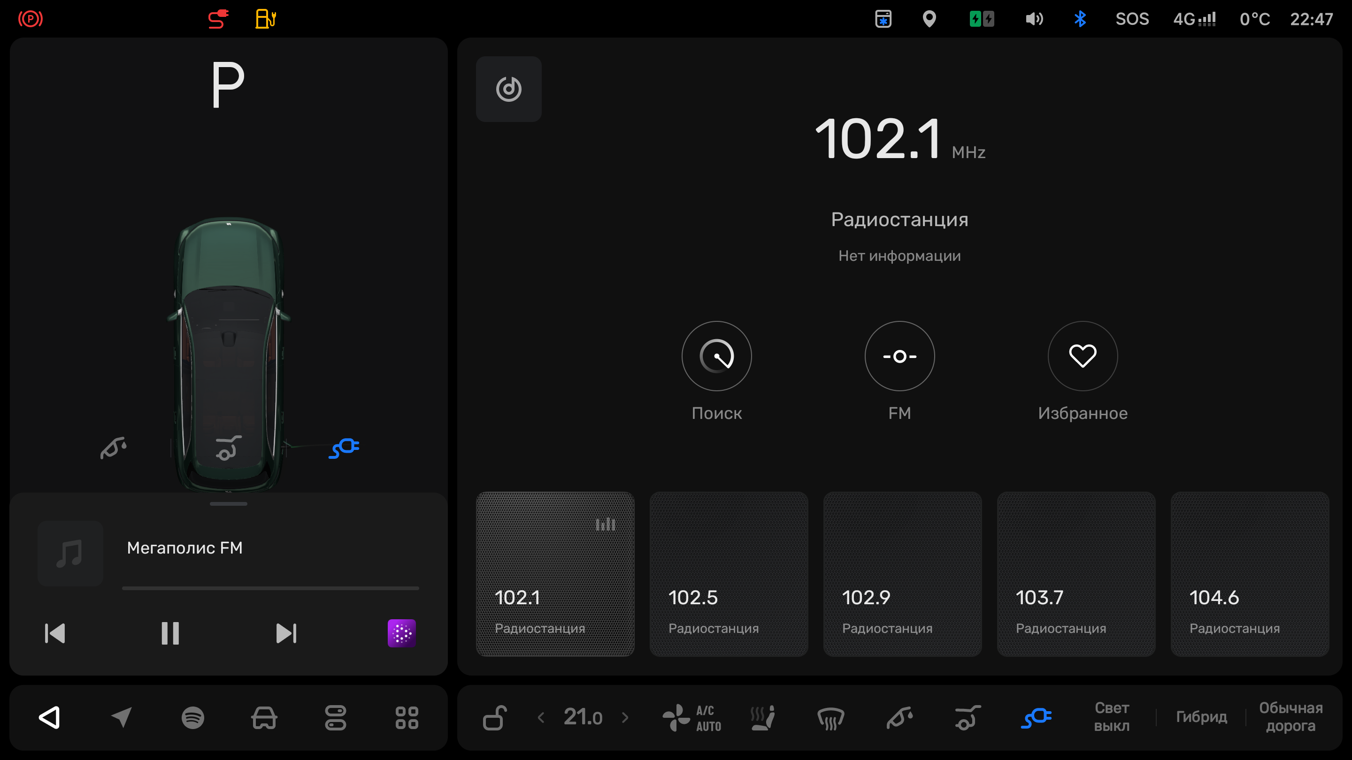The image size is (1352, 760).
Task: Open the Spotify app in bottom dock
Action: tap(192, 717)
